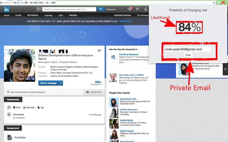Click 'People Also Viewed' heading

coord(119,93)
